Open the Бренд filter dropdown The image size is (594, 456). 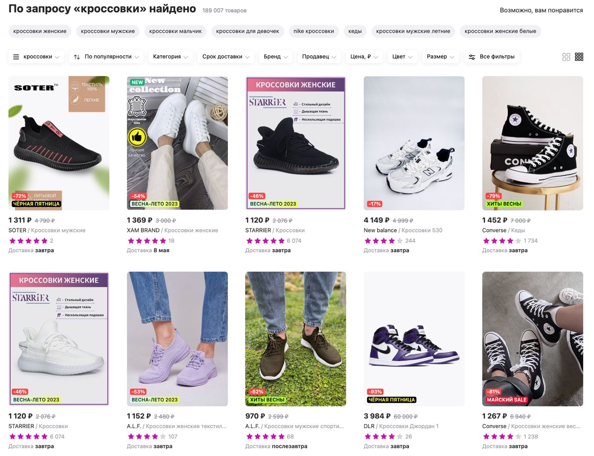(x=276, y=57)
